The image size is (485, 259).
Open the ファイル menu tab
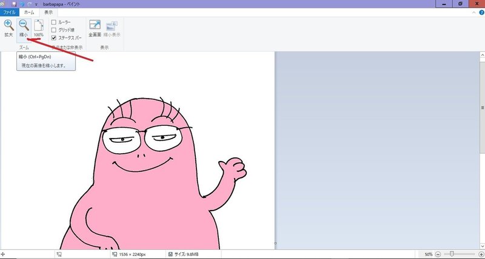point(10,12)
